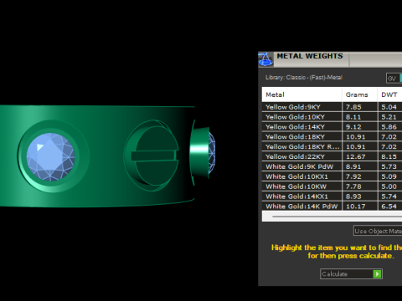This screenshot has height=301, width=402.
Task: Select the White Gold:10KX1 row
Action: [332, 176]
